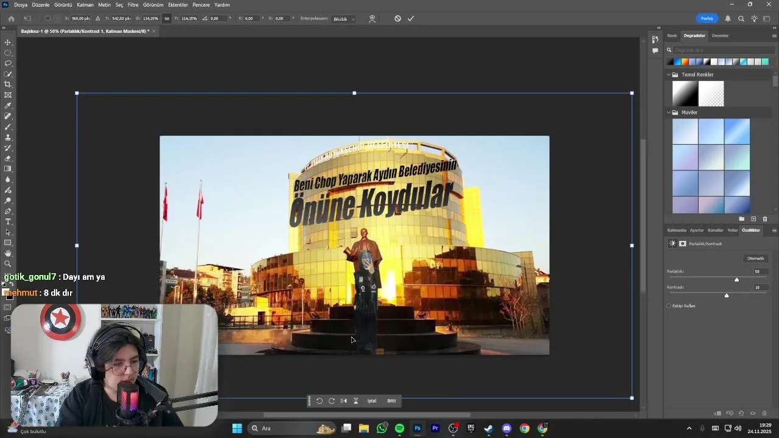Open Spotify from the Windows taskbar
779x438 pixels.
pos(399,428)
